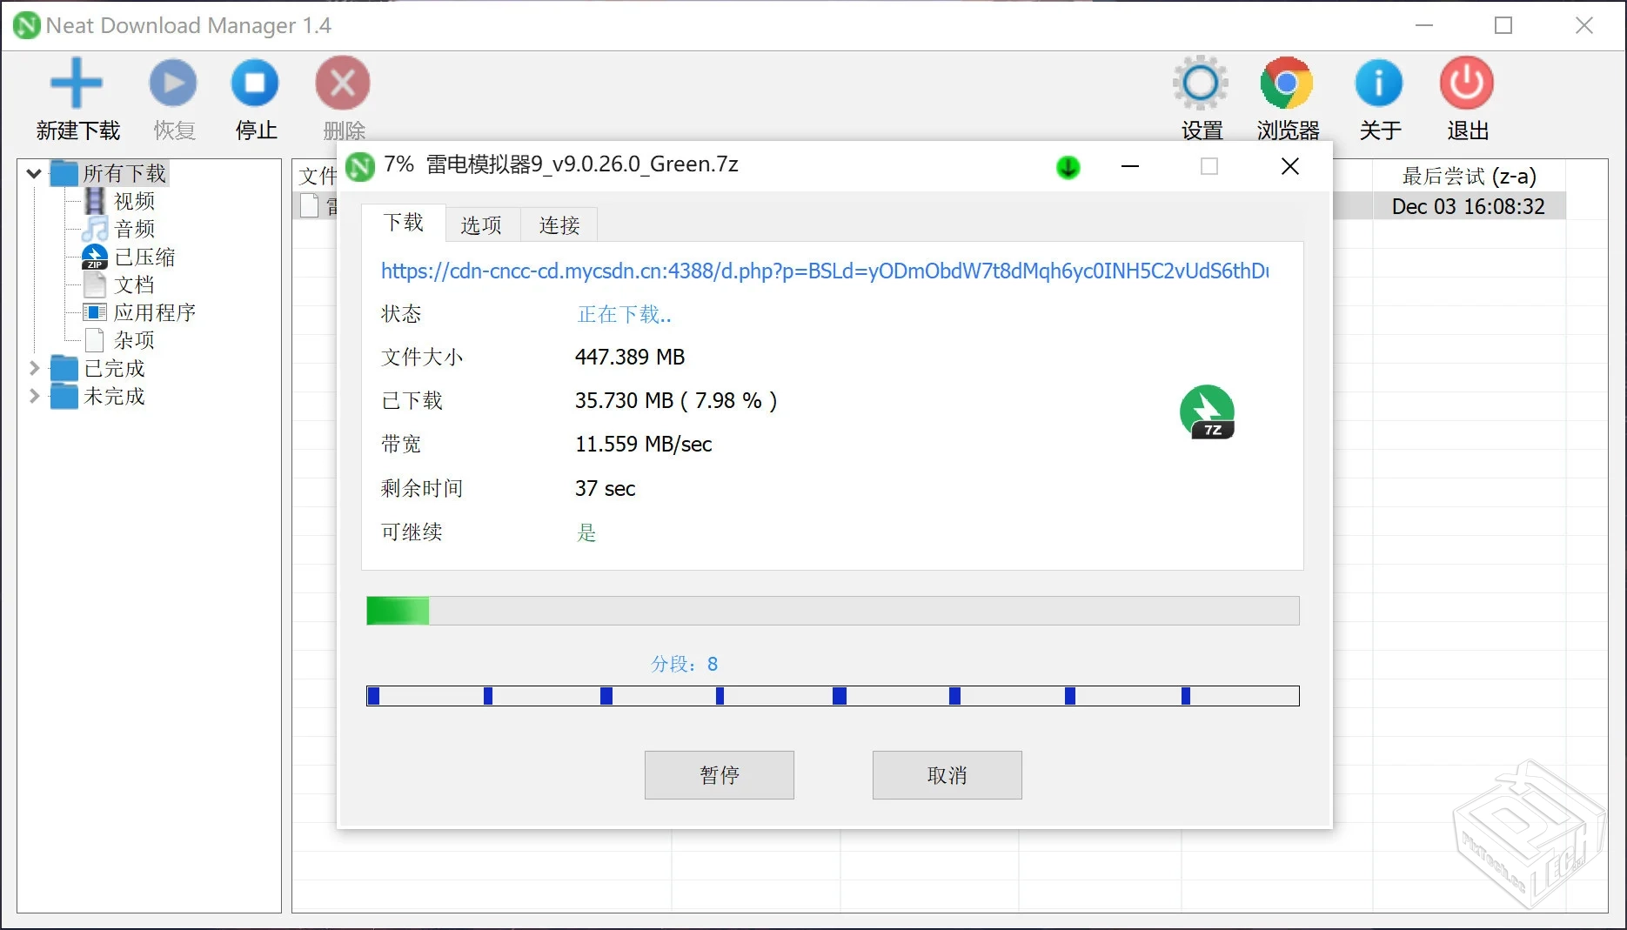The width and height of the screenshot is (1627, 930).
Task: Switch to the 选项 tab
Action: point(481,224)
